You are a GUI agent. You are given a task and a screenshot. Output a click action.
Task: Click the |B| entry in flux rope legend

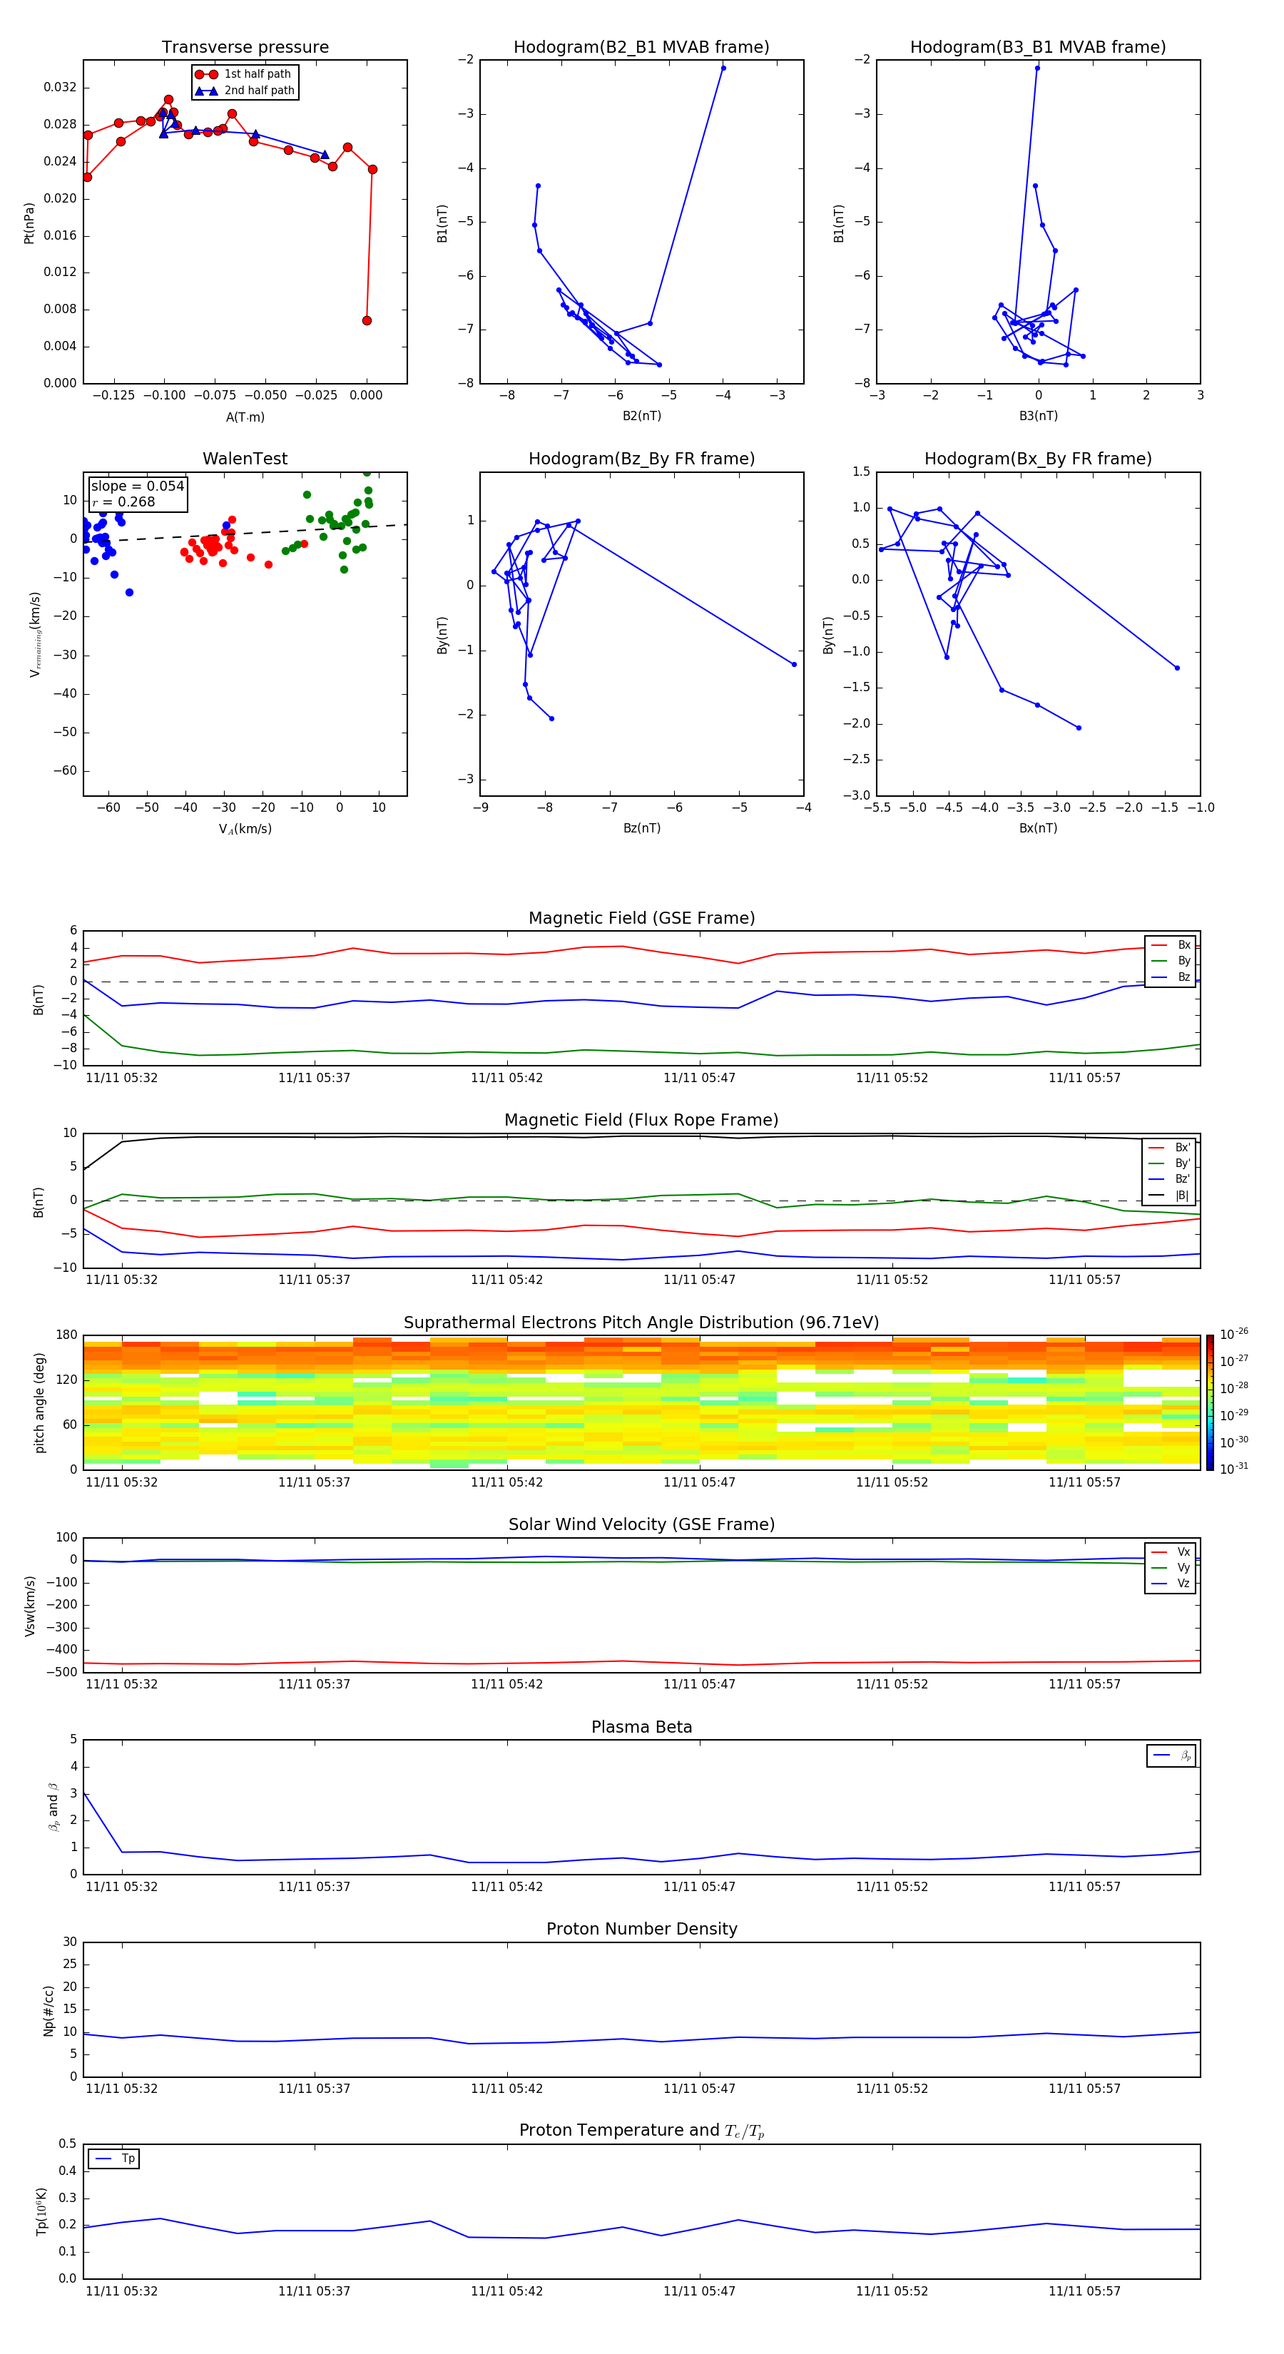tap(1169, 1196)
